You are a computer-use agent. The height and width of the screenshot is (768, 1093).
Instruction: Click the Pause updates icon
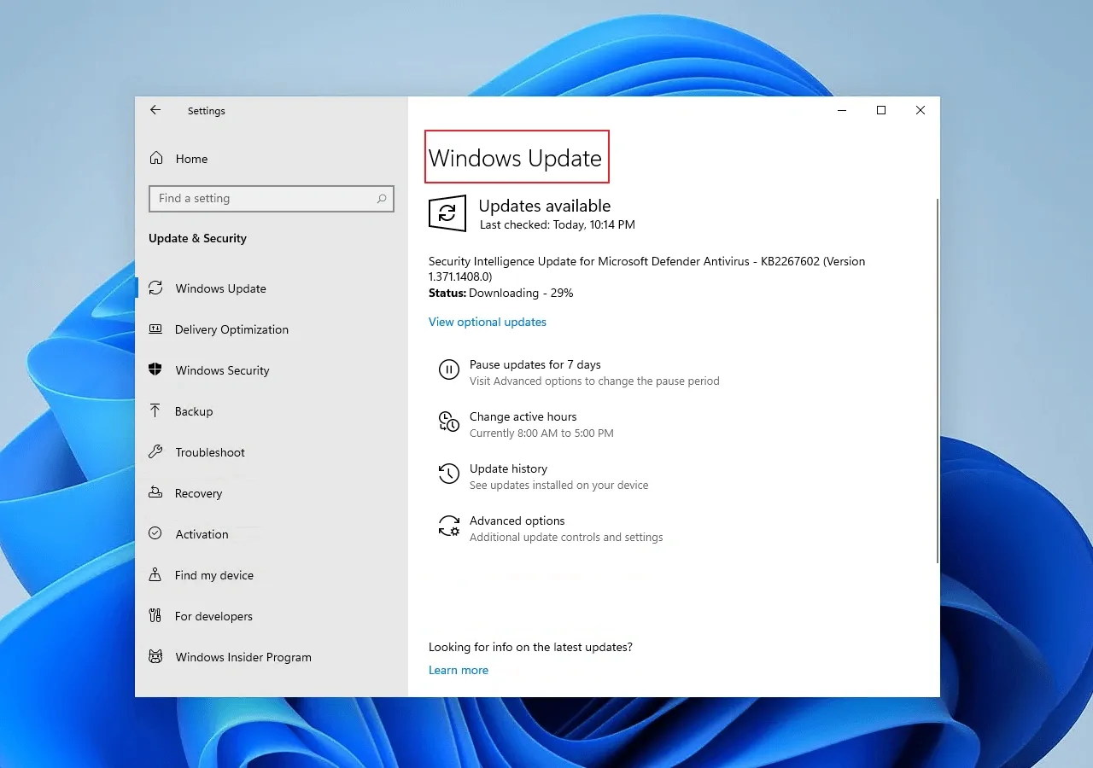(x=448, y=369)
